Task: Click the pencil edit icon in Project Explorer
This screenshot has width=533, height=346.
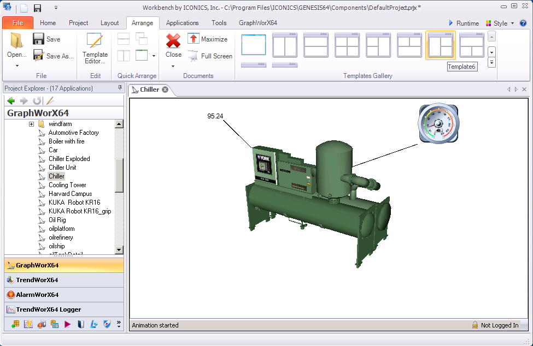Action: [x=50, y=101]
